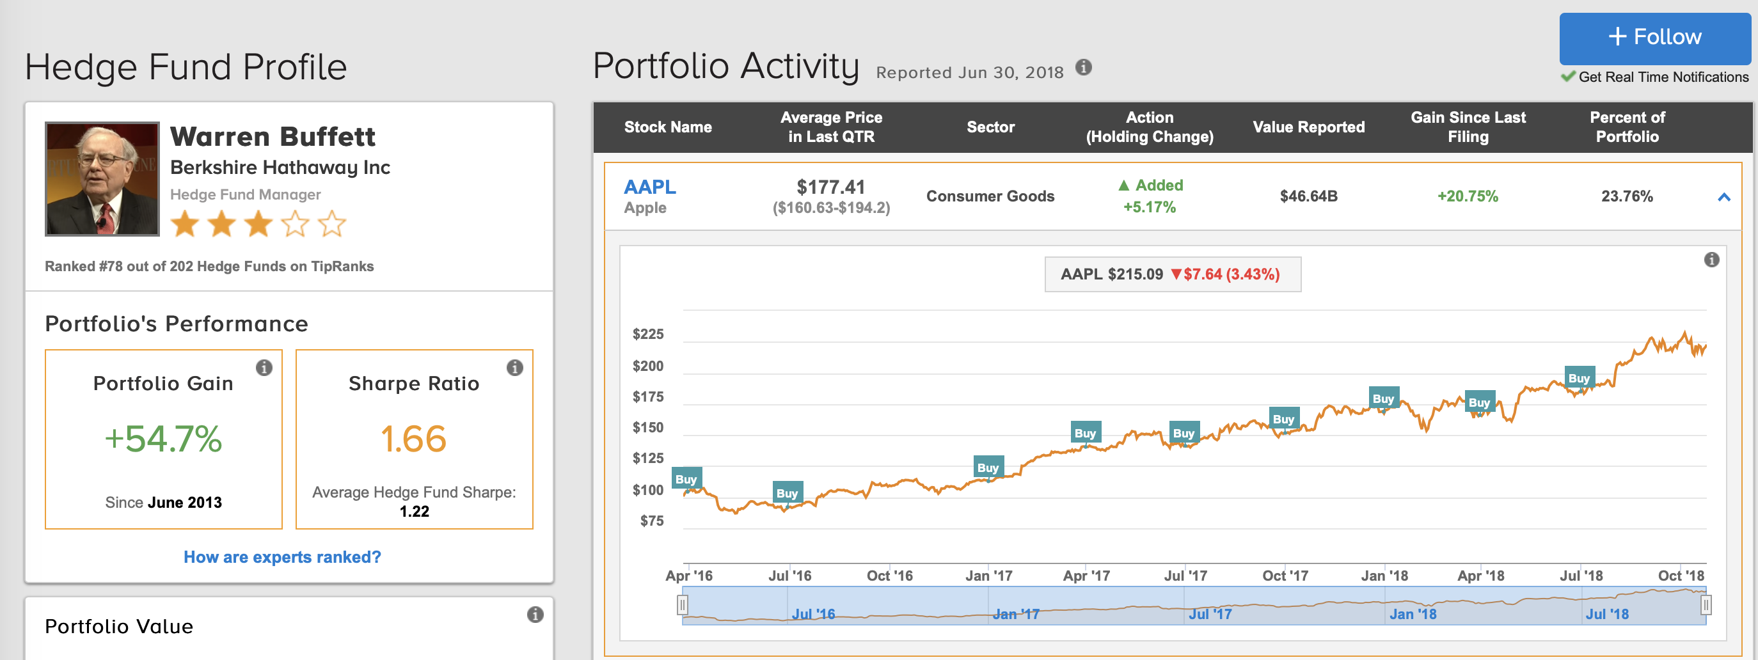The width and height of the screenshot is (1758, 660).
Task: Click the Get Real Time Notifications checkmark
Action: (1568, 77)
